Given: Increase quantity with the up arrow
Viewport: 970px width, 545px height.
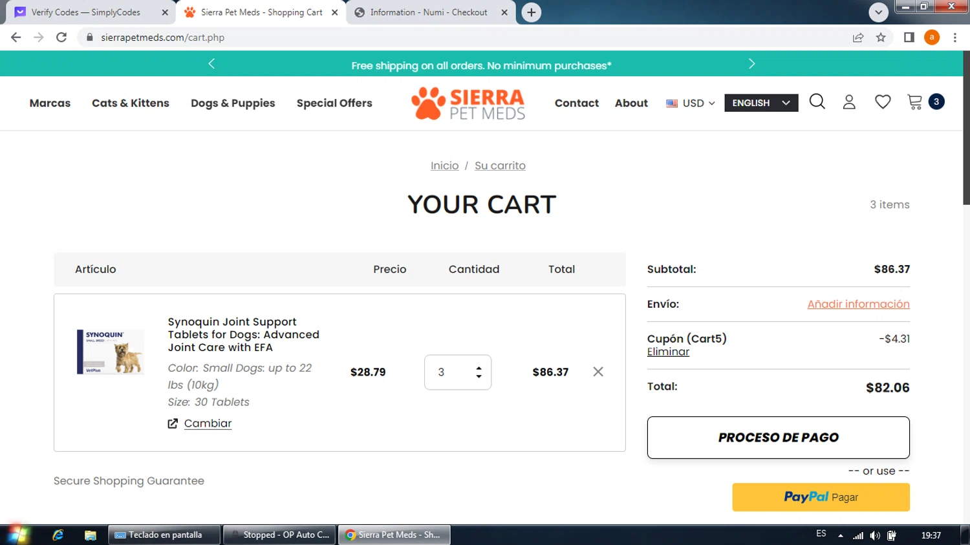Looking at the screenshot, I should (x=479, y=368).
